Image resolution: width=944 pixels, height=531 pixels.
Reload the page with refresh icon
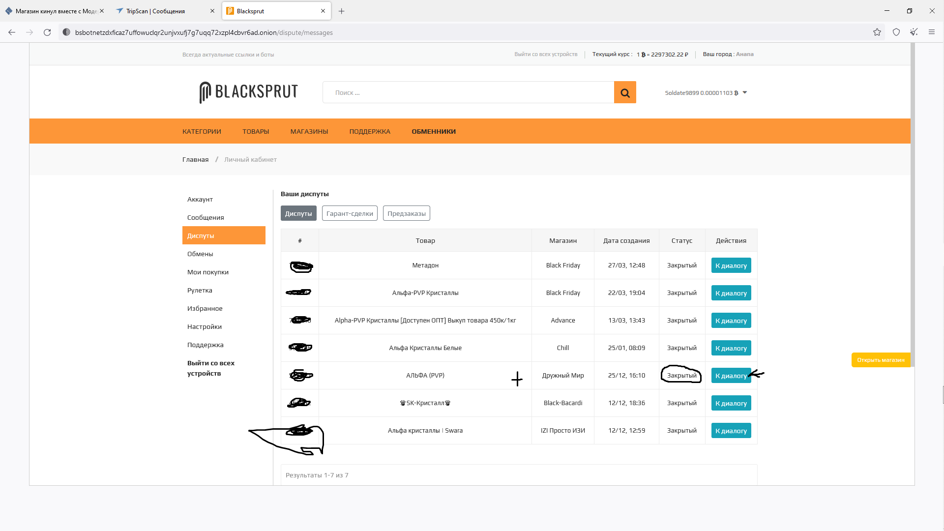click(x=47, y=32)
